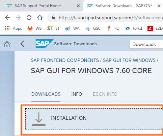Select the INFO tab
Screen dimensions: 163x136
77,94
